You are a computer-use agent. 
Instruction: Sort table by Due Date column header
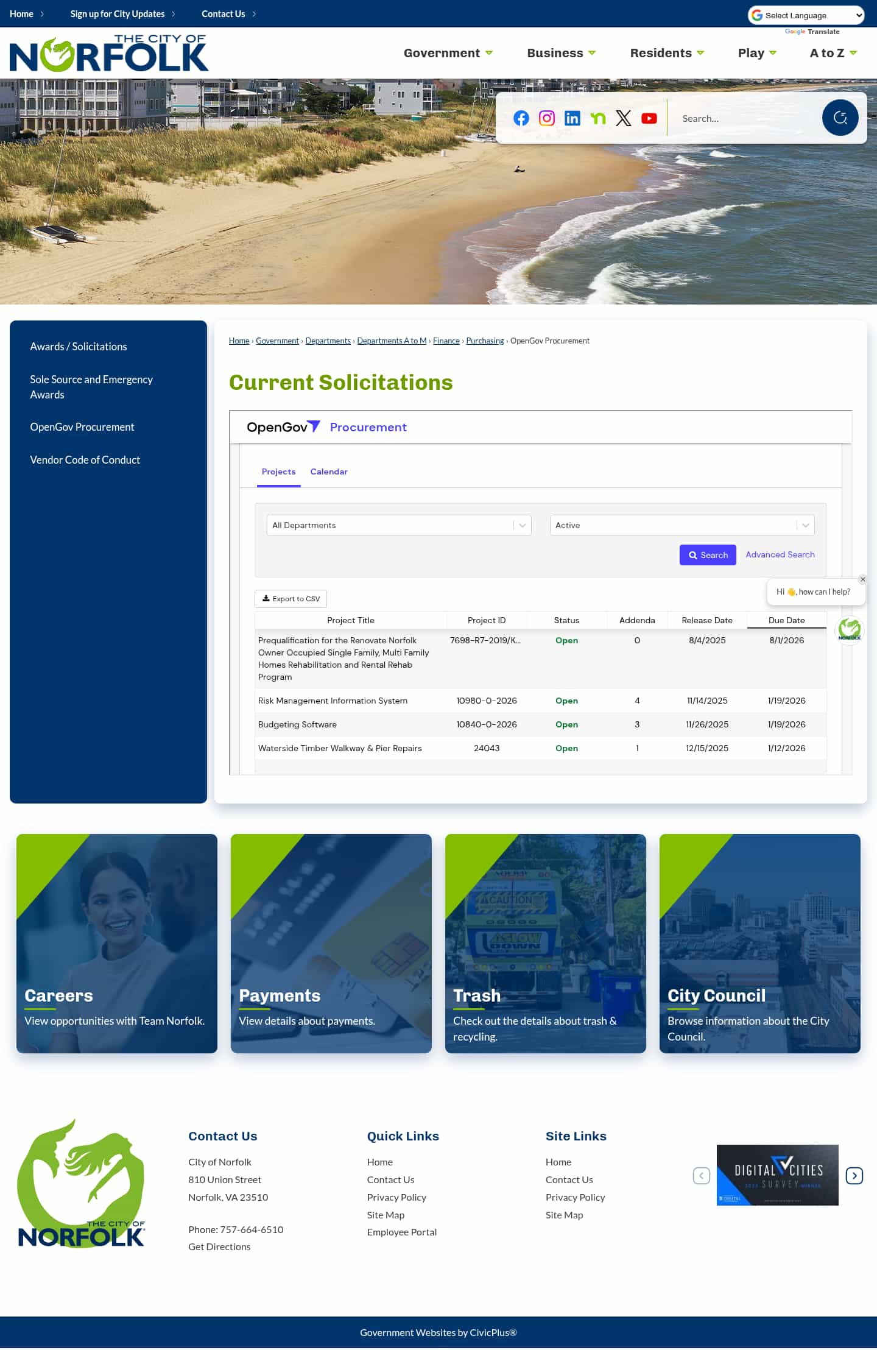click(x=786, y=620)
